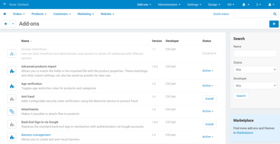
Task: Open the Administration menu
Action: [169, 5]
